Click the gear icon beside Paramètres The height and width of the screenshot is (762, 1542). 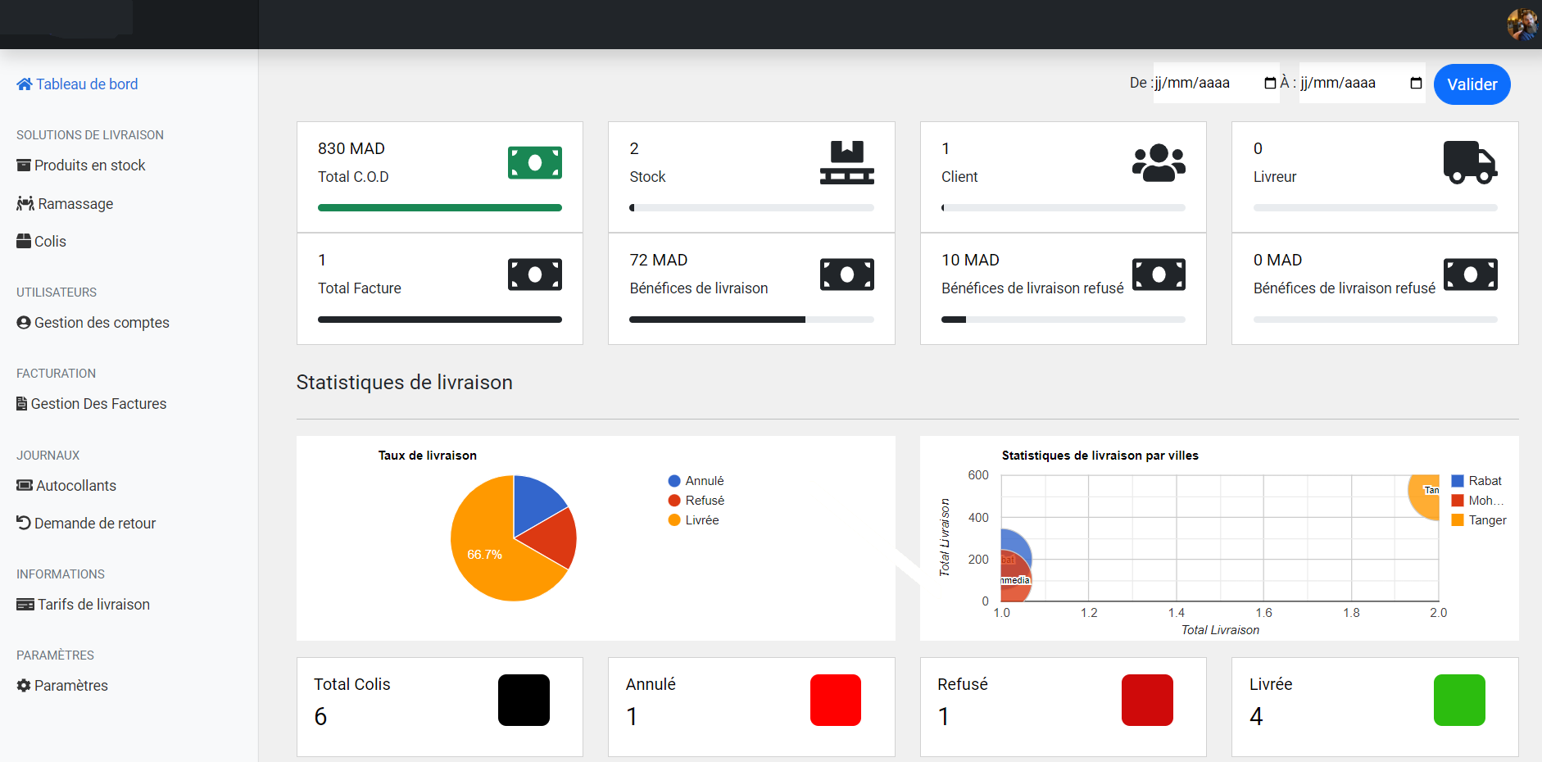click(24, 686)
